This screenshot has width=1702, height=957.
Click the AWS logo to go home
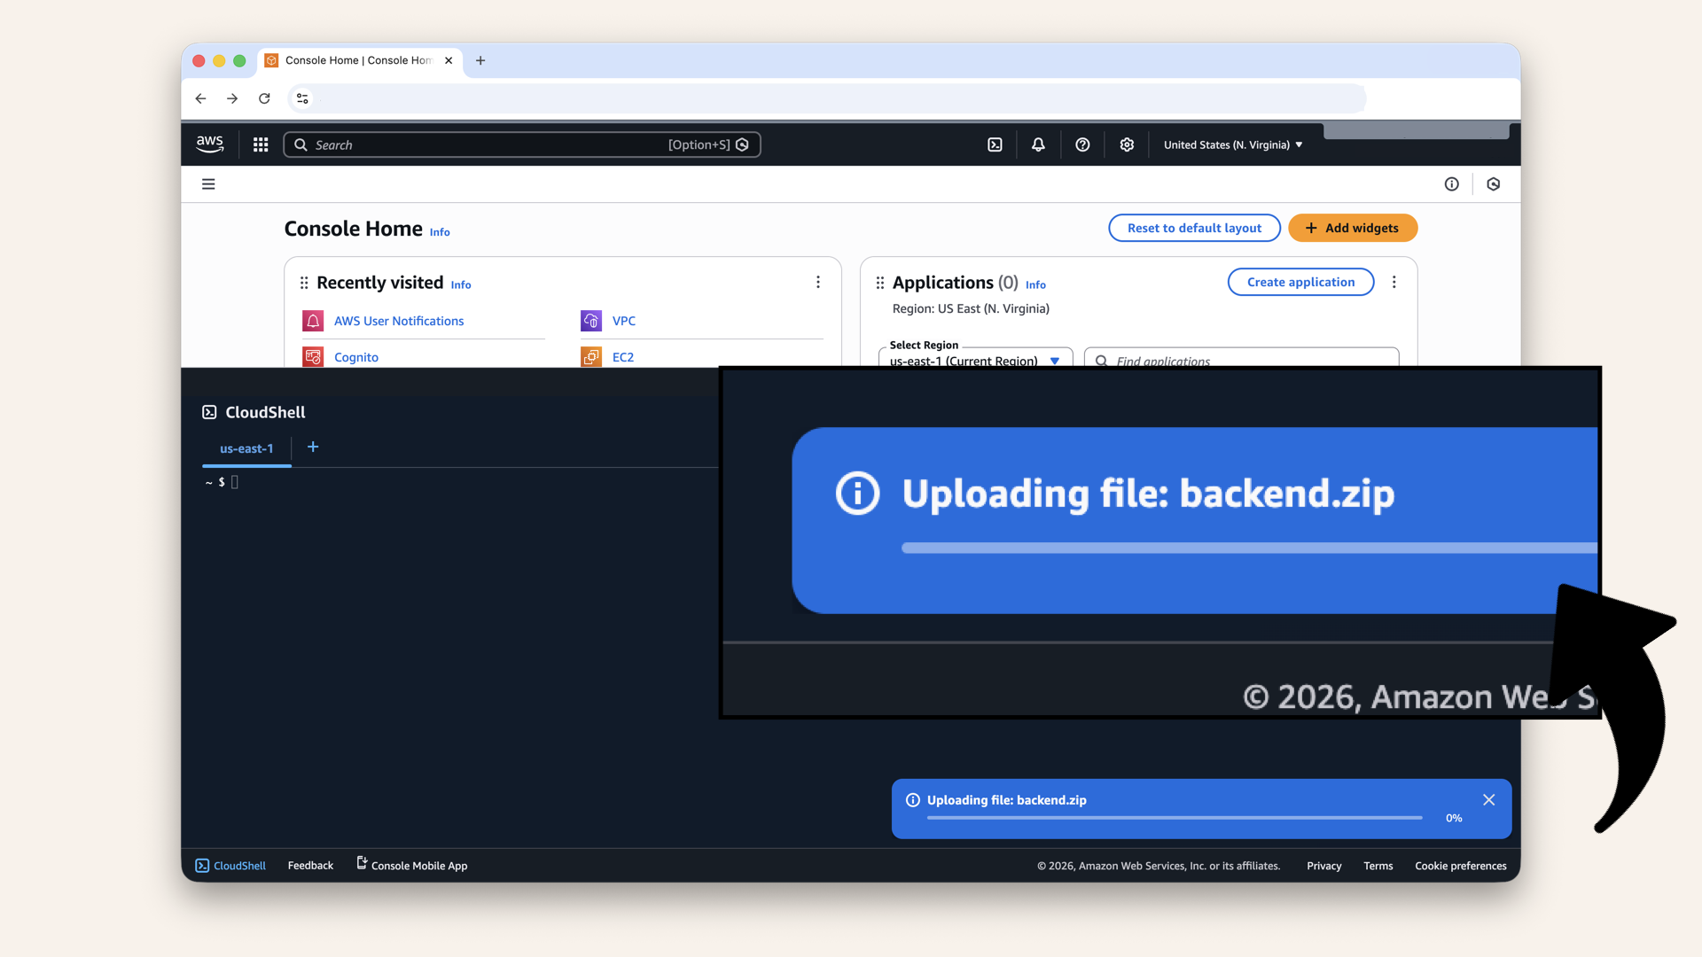(x=209, y=144)
